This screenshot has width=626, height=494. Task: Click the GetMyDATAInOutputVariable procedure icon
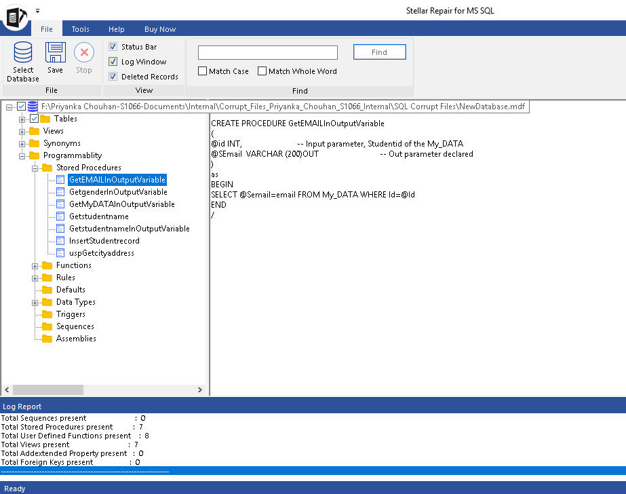click(60, 204)
